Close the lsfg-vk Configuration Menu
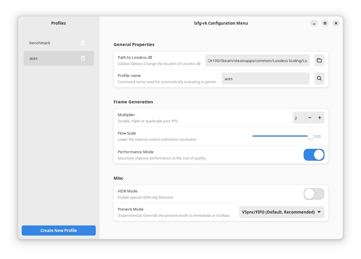361x259 pixels. (x=336, y=23)
